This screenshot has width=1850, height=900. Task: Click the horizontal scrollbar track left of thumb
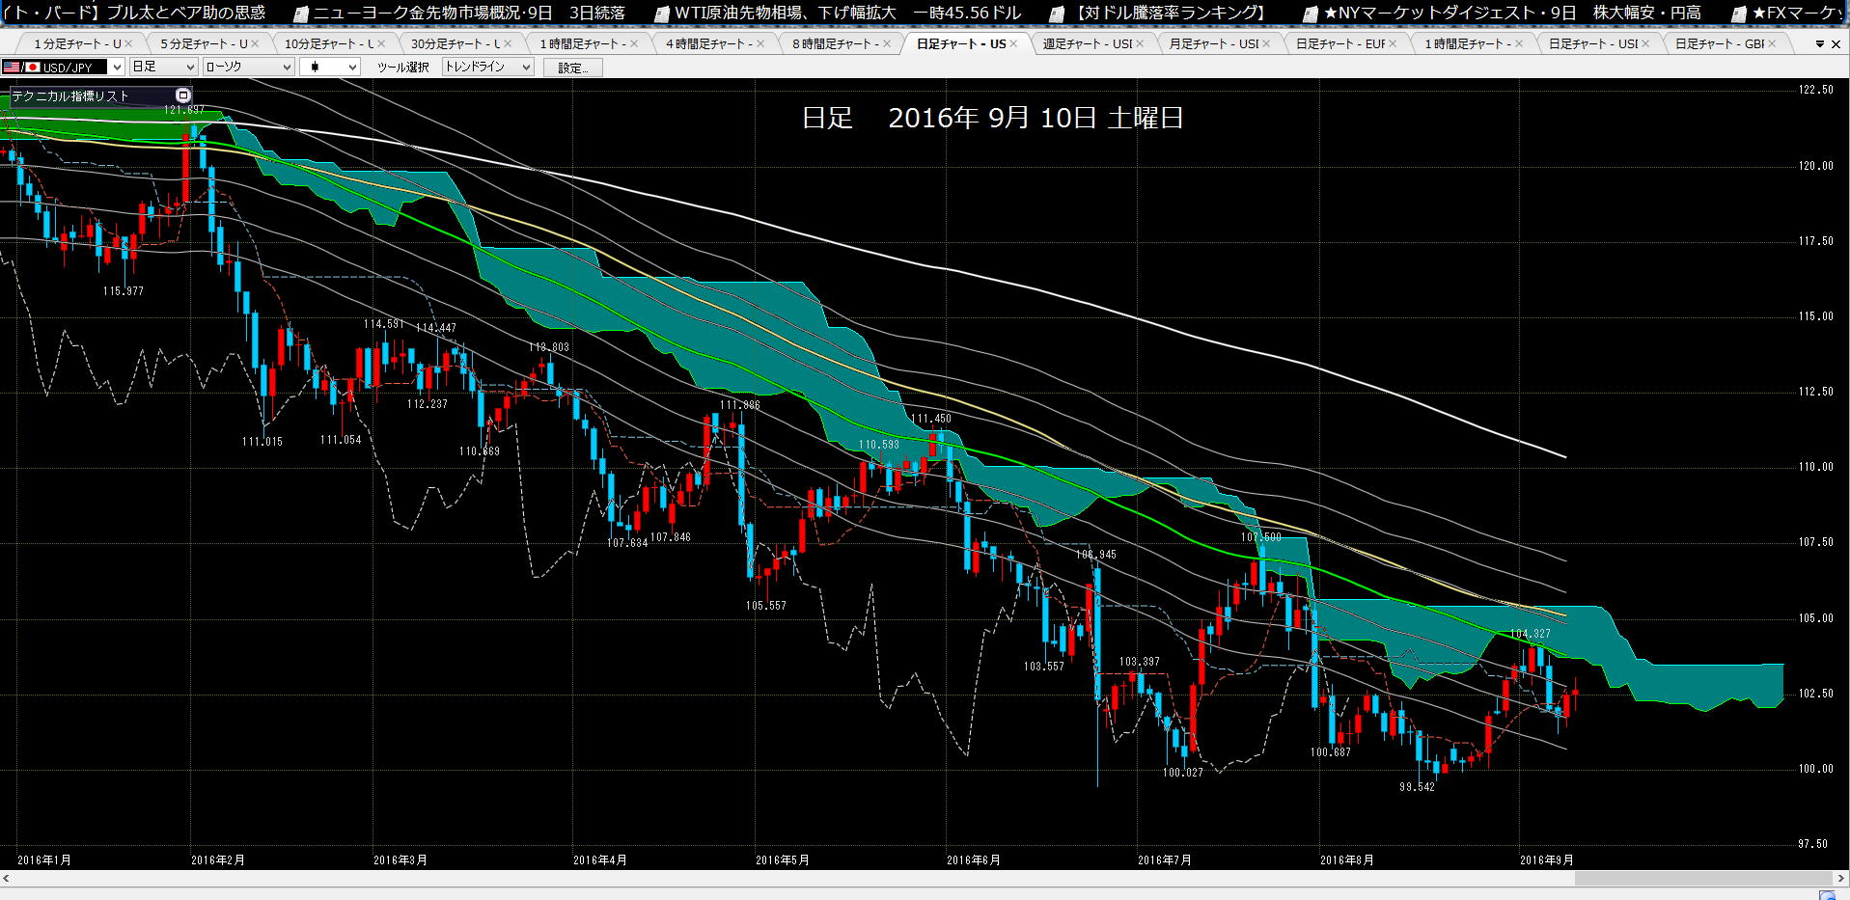(x=791, y=879)
